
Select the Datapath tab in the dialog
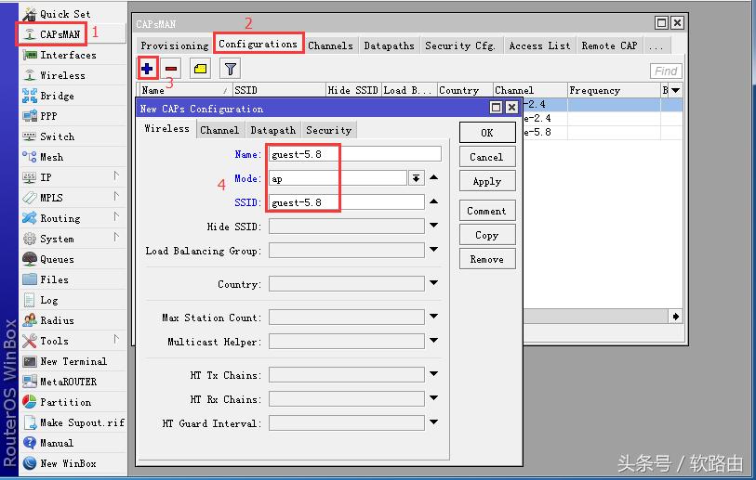click(x=272, y=131)
